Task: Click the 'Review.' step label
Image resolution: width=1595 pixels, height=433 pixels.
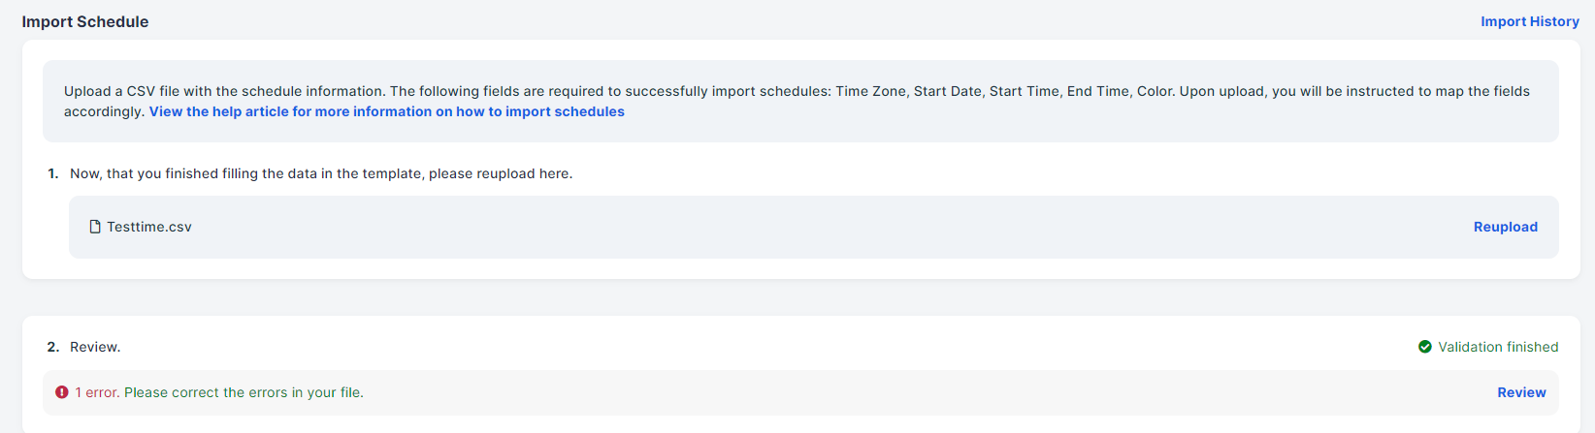Action: click(95, 347)
